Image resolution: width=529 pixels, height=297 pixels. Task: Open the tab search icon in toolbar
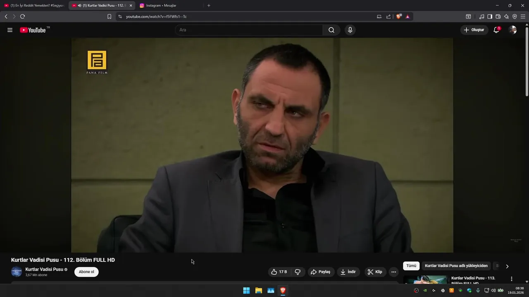[x=468, y=16]
